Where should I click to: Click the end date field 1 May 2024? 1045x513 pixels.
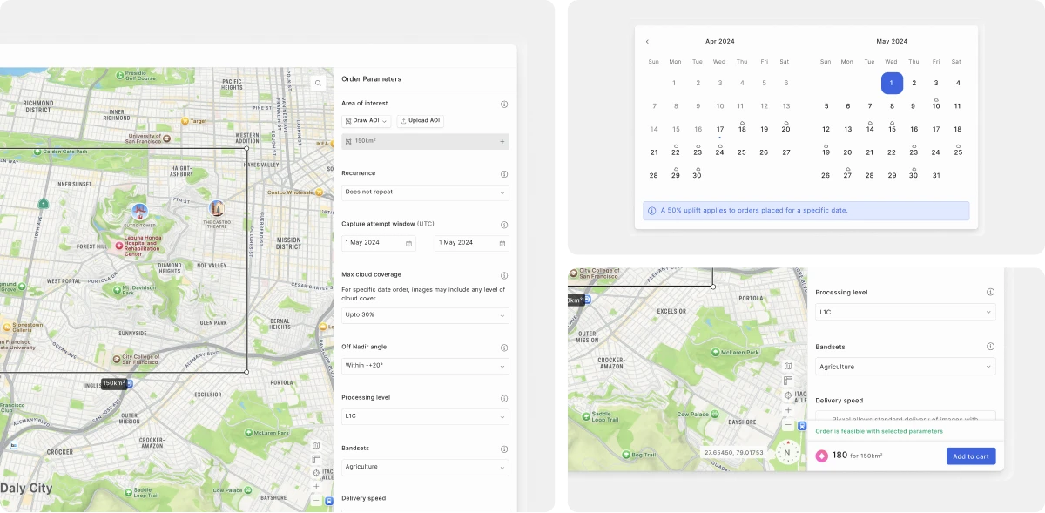472,243
